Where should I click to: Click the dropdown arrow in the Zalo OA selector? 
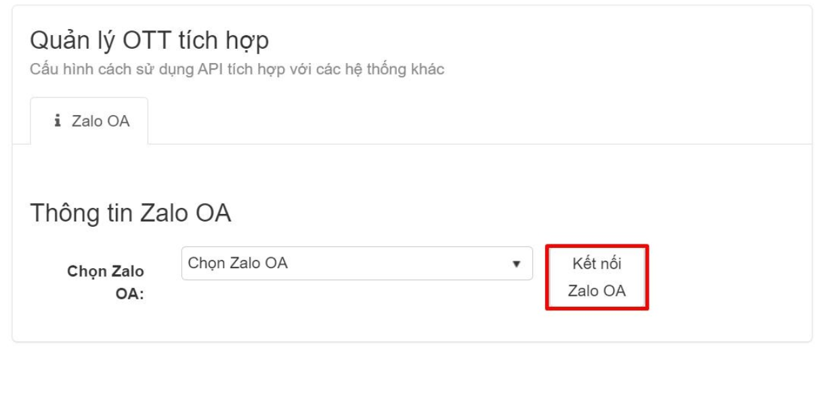pos(516,264)
